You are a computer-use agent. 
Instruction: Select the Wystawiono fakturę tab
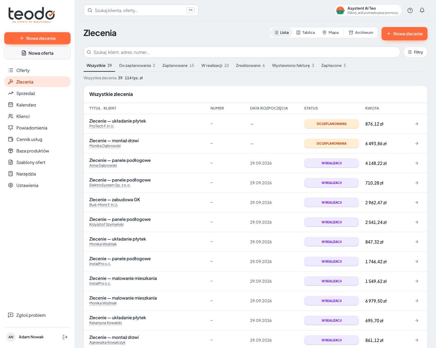293,65
